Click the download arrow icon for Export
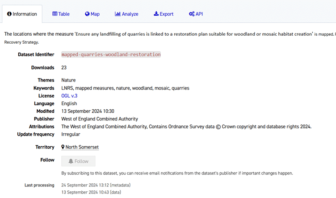Image resolution: width=336 pixels, height=198 pixels. tap(156, 14)
